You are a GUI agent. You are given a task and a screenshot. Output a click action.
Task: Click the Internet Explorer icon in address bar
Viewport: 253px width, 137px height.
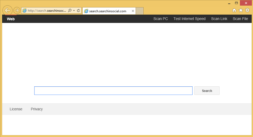pyautogui.click(x=24, y=11)
